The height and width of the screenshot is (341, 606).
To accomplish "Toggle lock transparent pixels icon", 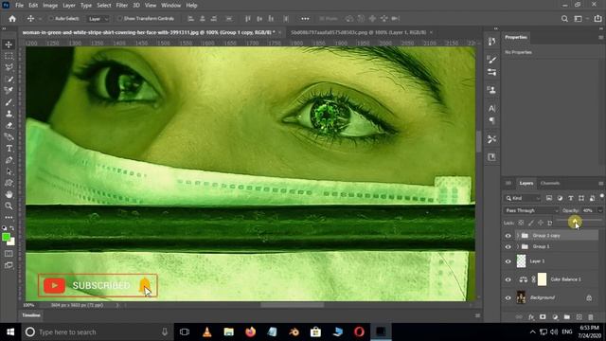I will 521,223.
